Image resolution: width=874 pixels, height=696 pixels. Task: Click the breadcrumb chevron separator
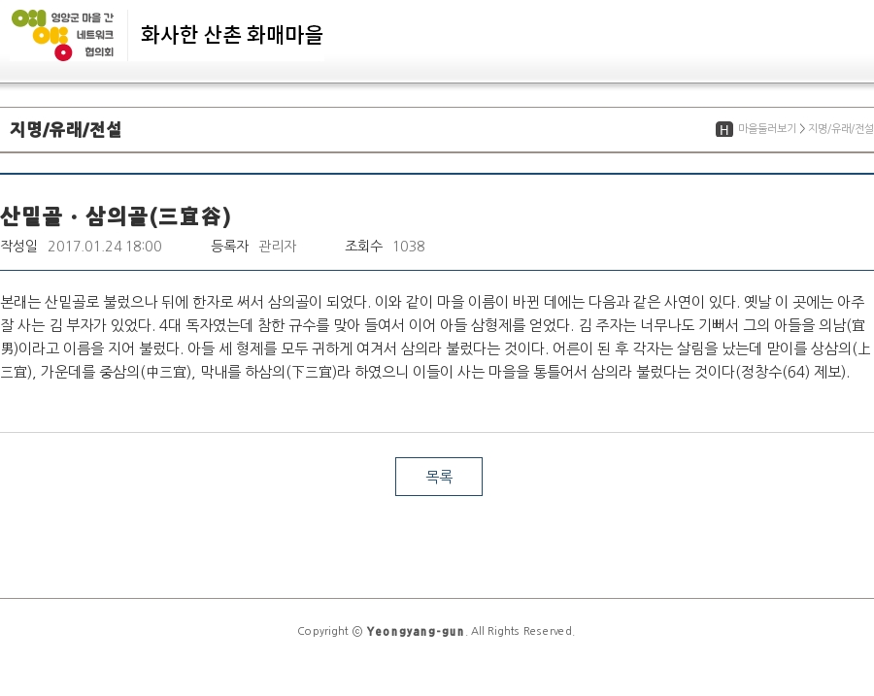pos(802,129)
